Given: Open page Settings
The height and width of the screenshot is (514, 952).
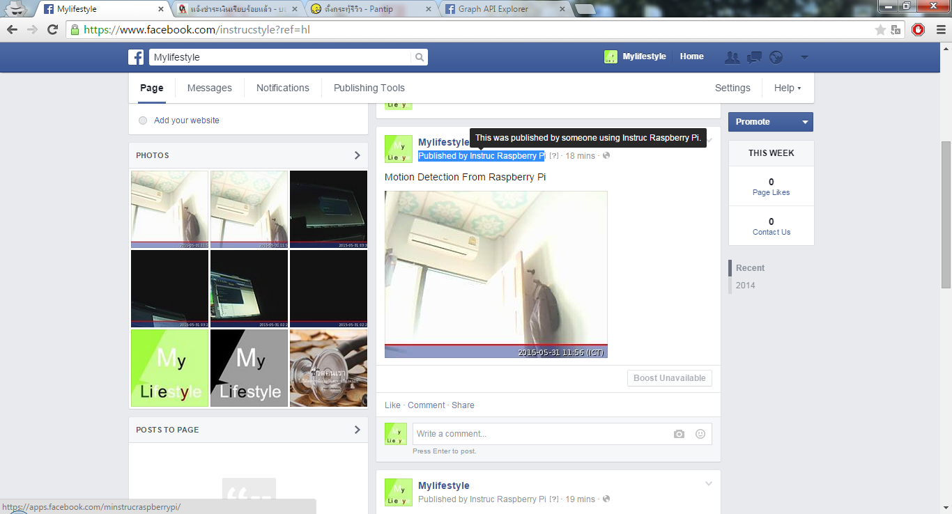Looking at the screenshot, I should (732, 88).
